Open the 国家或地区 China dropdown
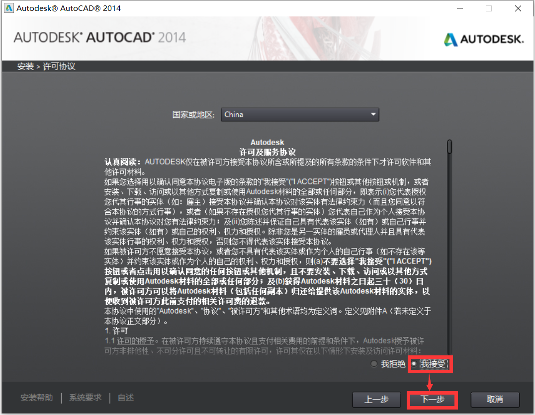 (x=300, y=115)
